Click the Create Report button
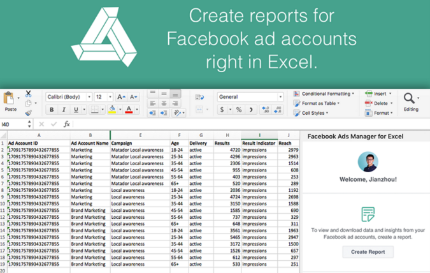This screenshot has width=430, height=273. tap(368, 252)
